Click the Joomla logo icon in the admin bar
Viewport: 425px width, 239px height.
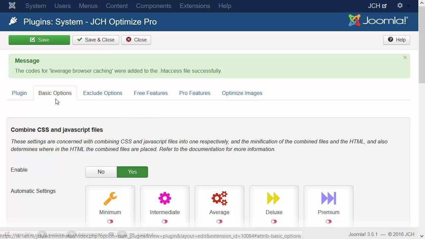pyautogui.click(x=12, y=6)
